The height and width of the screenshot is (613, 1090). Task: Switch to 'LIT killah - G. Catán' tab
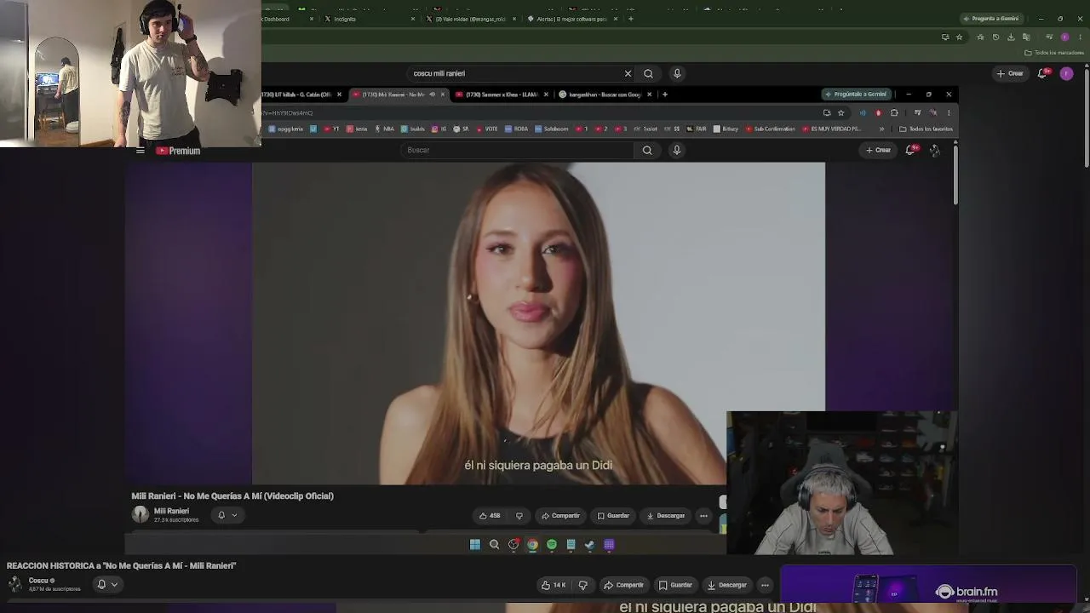(x=300, y=95)
